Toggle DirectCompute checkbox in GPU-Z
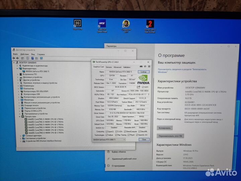 [x=125, y=131]
